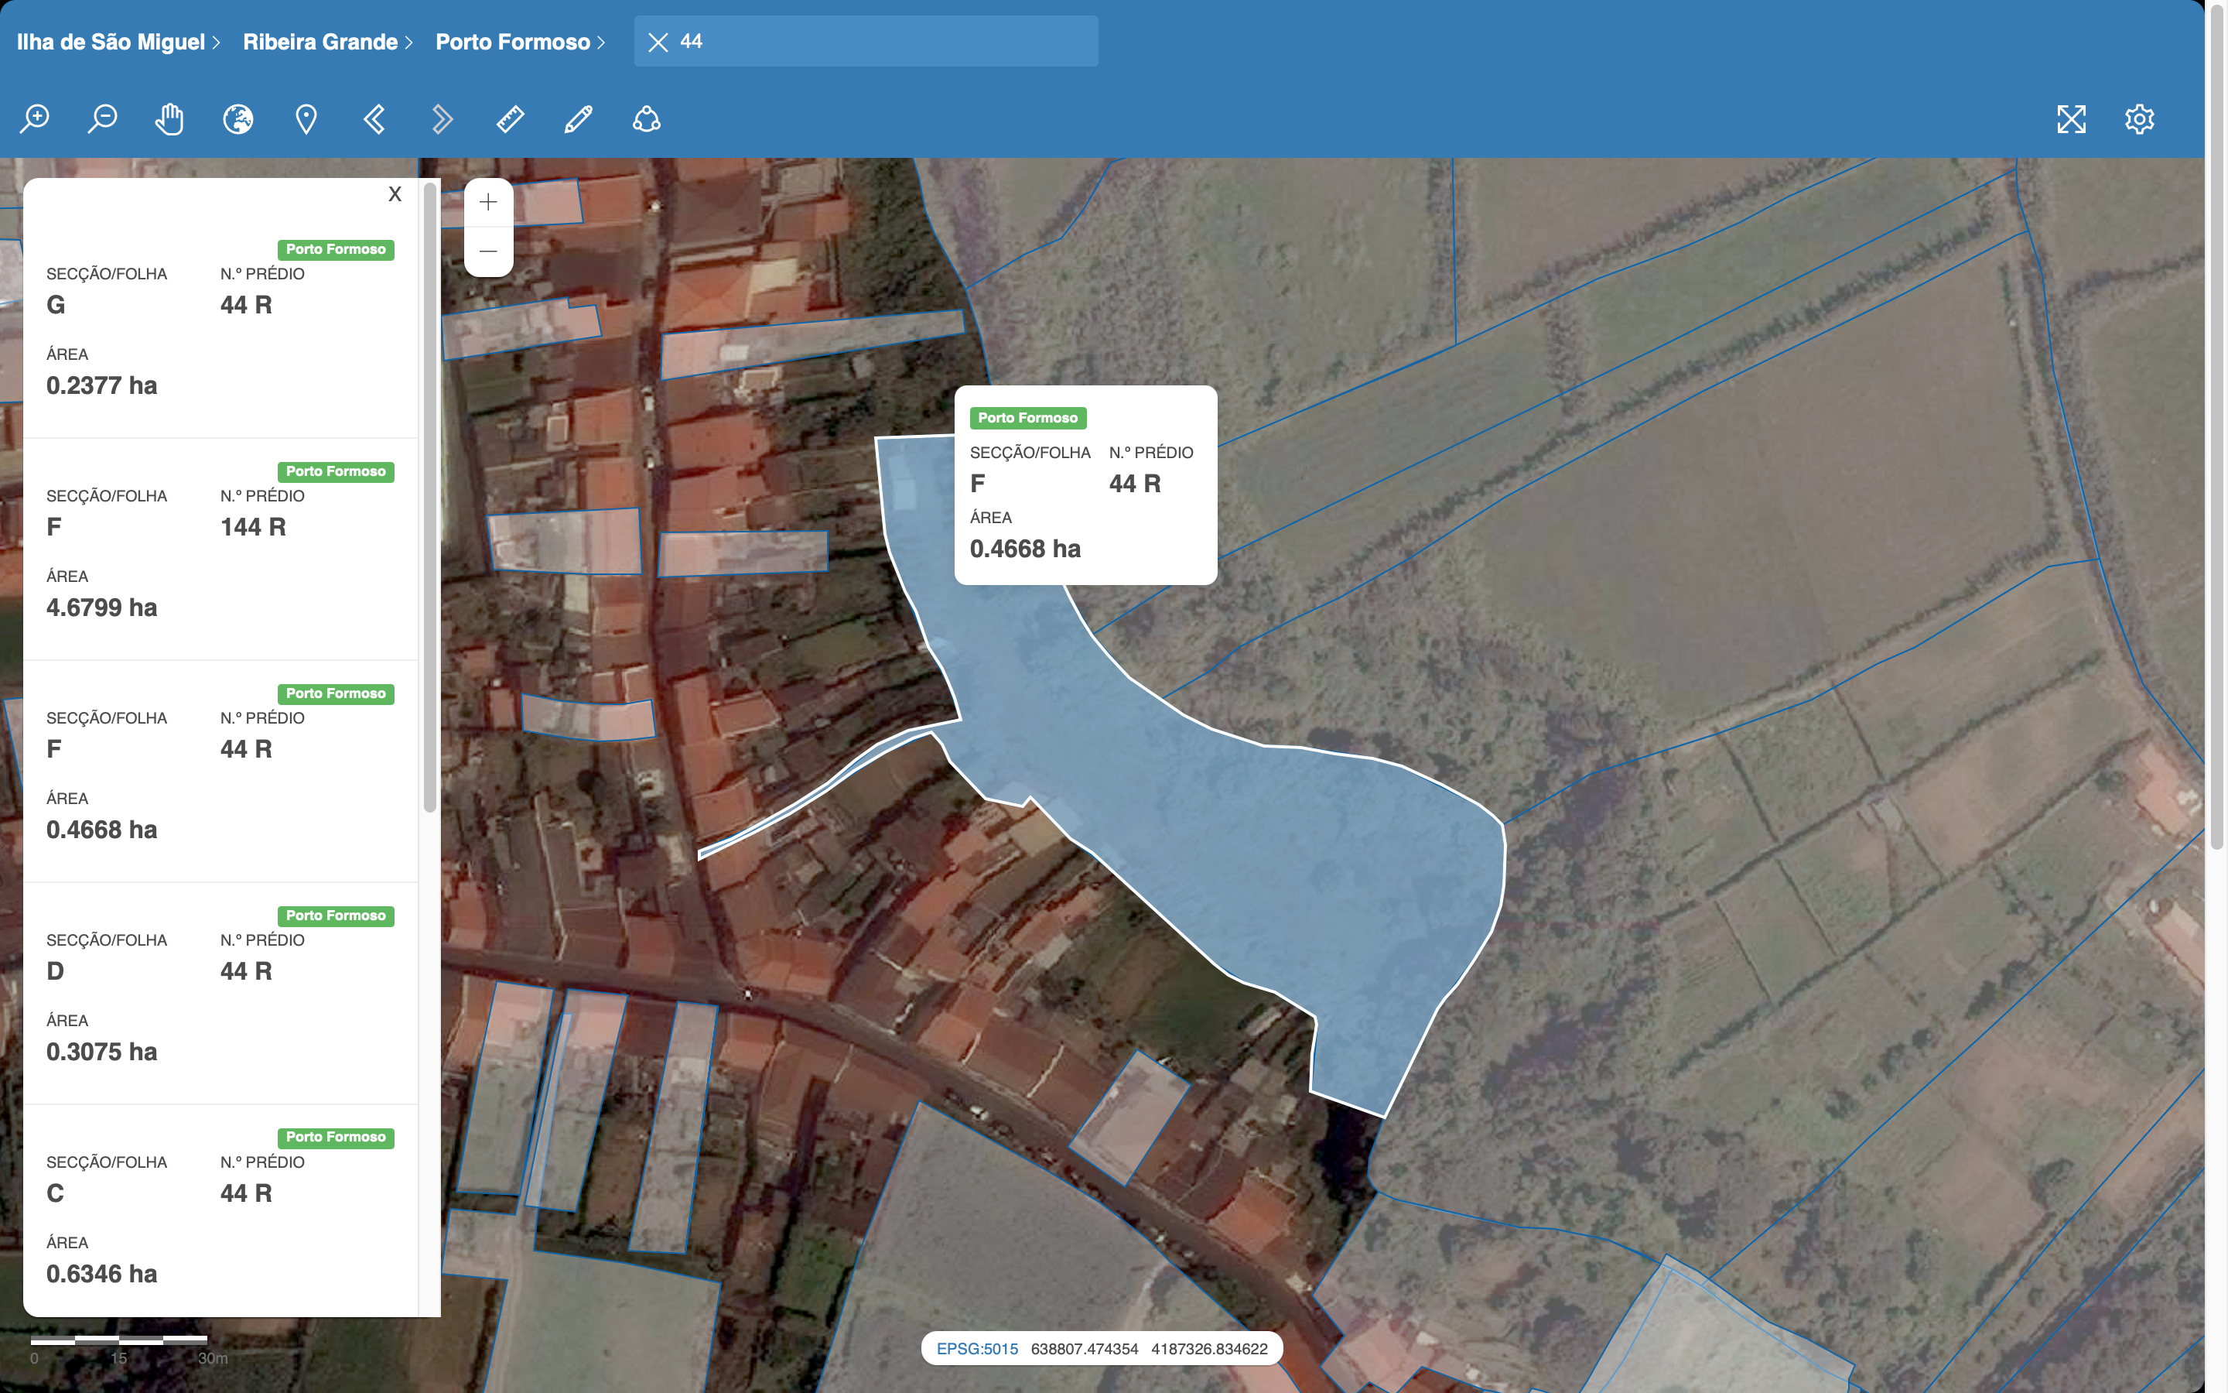Expand Ribeira Grande breadcrumb
2228x1393 pixels.
point(326,42)
